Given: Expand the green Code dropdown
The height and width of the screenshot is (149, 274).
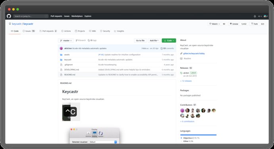Looking at the screenshot, I should click(x=169, y=40).
